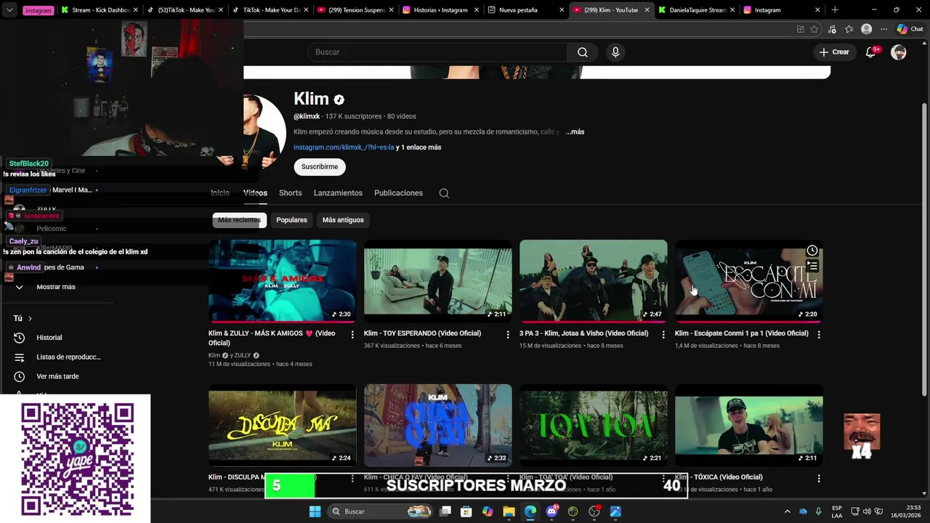Image resolution: width=930 pixels, height=523 pixels.
Task: Subscribe to Klim with Suscribirme button
Action: click(320, 167)
